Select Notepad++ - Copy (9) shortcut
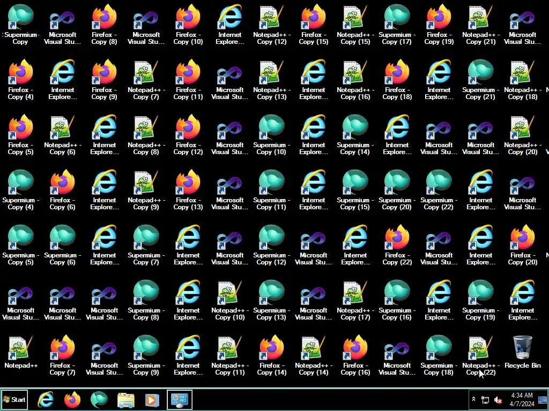The image size is (549, 411). coord(146,190)
